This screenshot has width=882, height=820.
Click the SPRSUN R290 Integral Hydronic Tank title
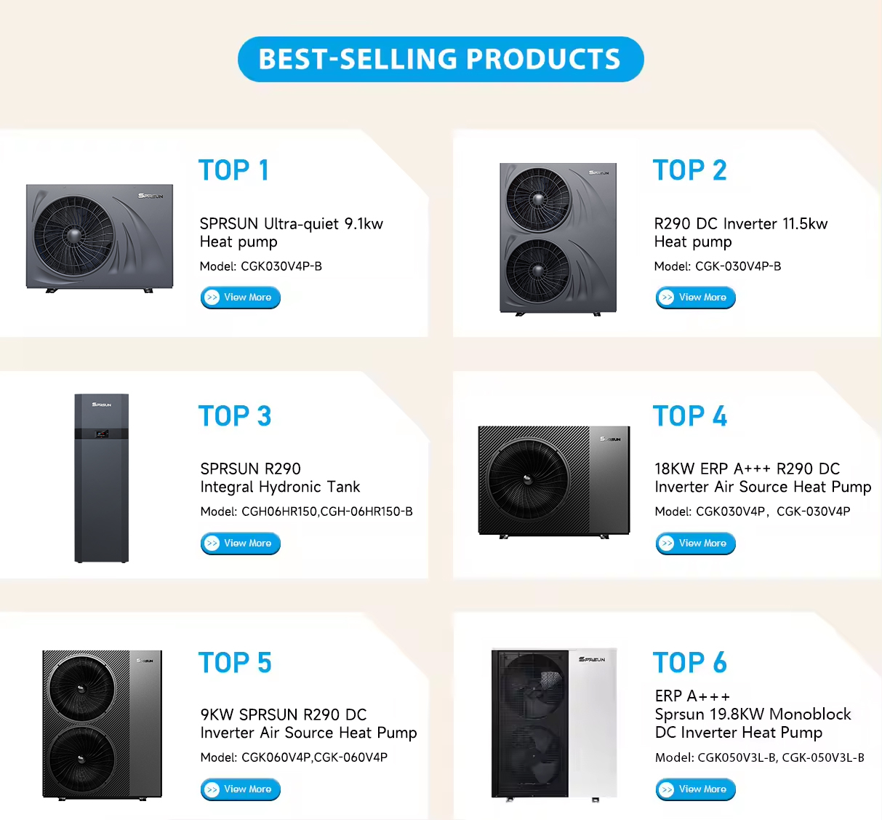280,478
